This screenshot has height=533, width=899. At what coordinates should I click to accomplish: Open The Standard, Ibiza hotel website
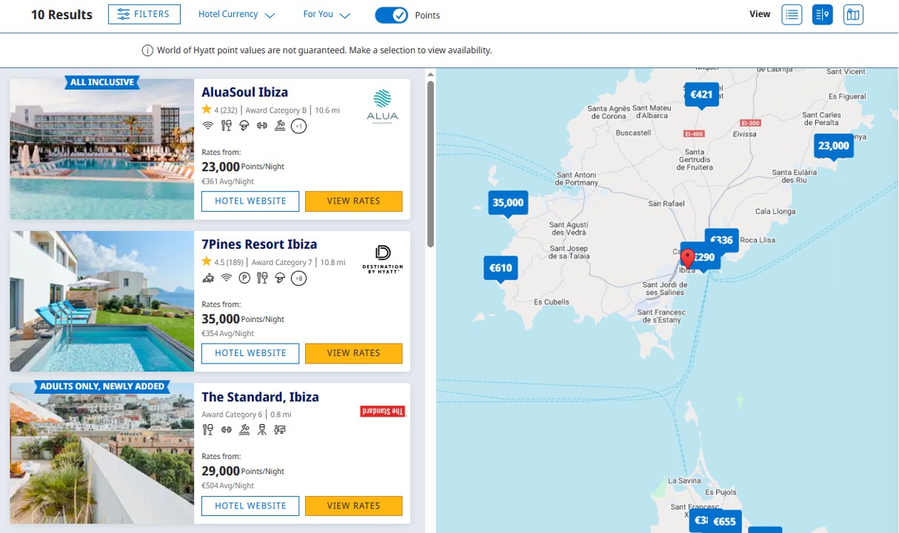pos(250,506)
